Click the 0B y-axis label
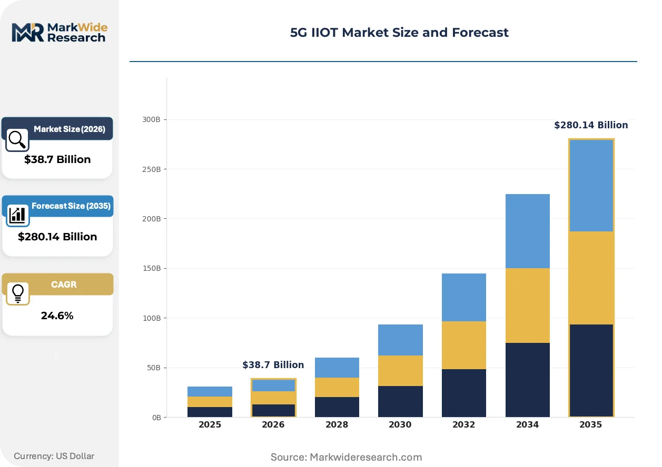Viewport: 662px width, 467px height. (x=156, y=418)
